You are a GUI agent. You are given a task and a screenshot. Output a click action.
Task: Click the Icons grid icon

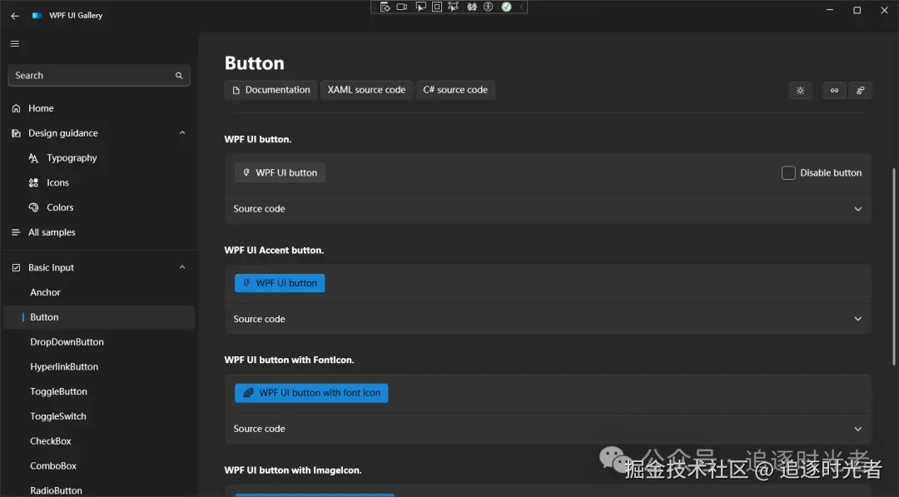click(33, 183)
